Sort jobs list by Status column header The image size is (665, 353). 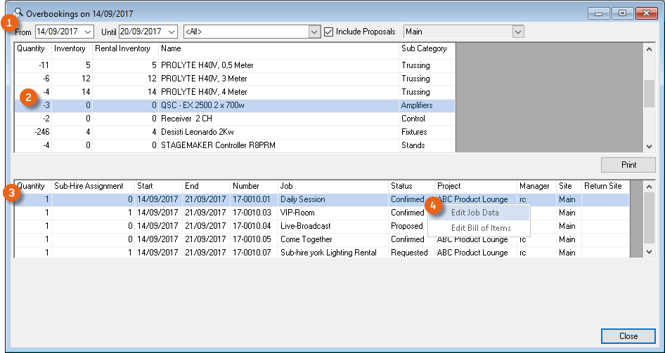(403, 186)
